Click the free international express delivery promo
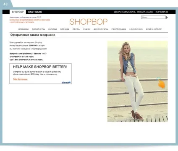Viewport: 178px width, 151px height. click(x=30, y=21)
